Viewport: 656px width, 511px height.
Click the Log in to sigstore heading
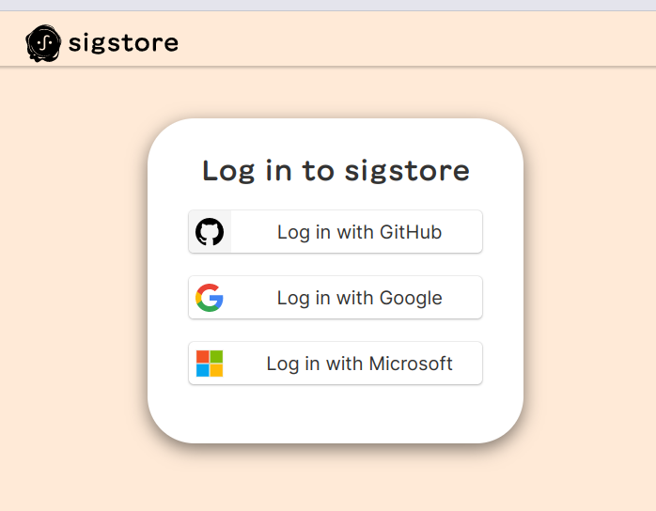[x=336, y=172]
